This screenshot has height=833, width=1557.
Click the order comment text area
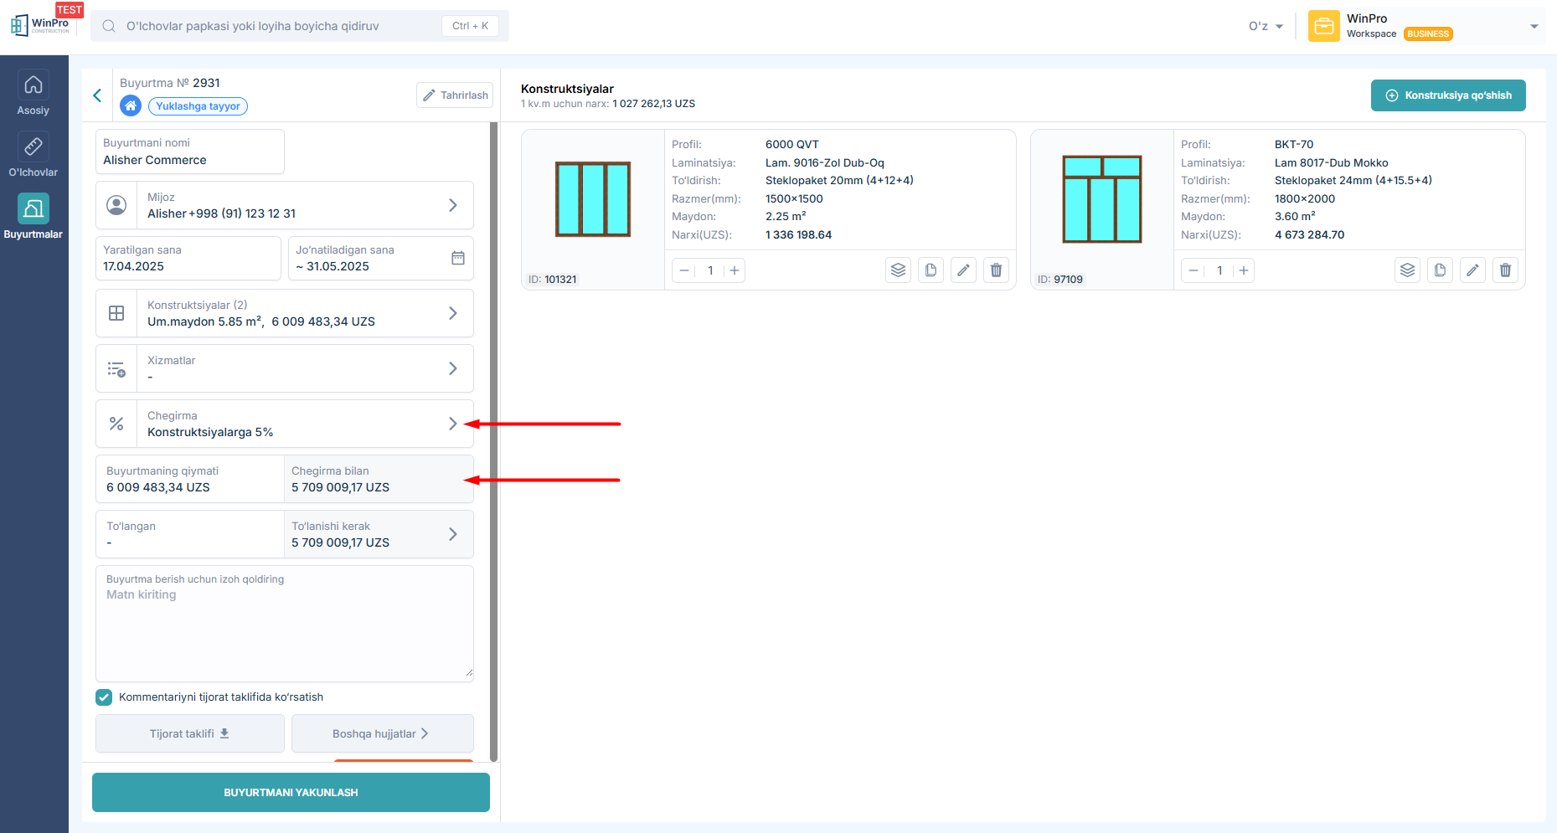click(284, 628)
